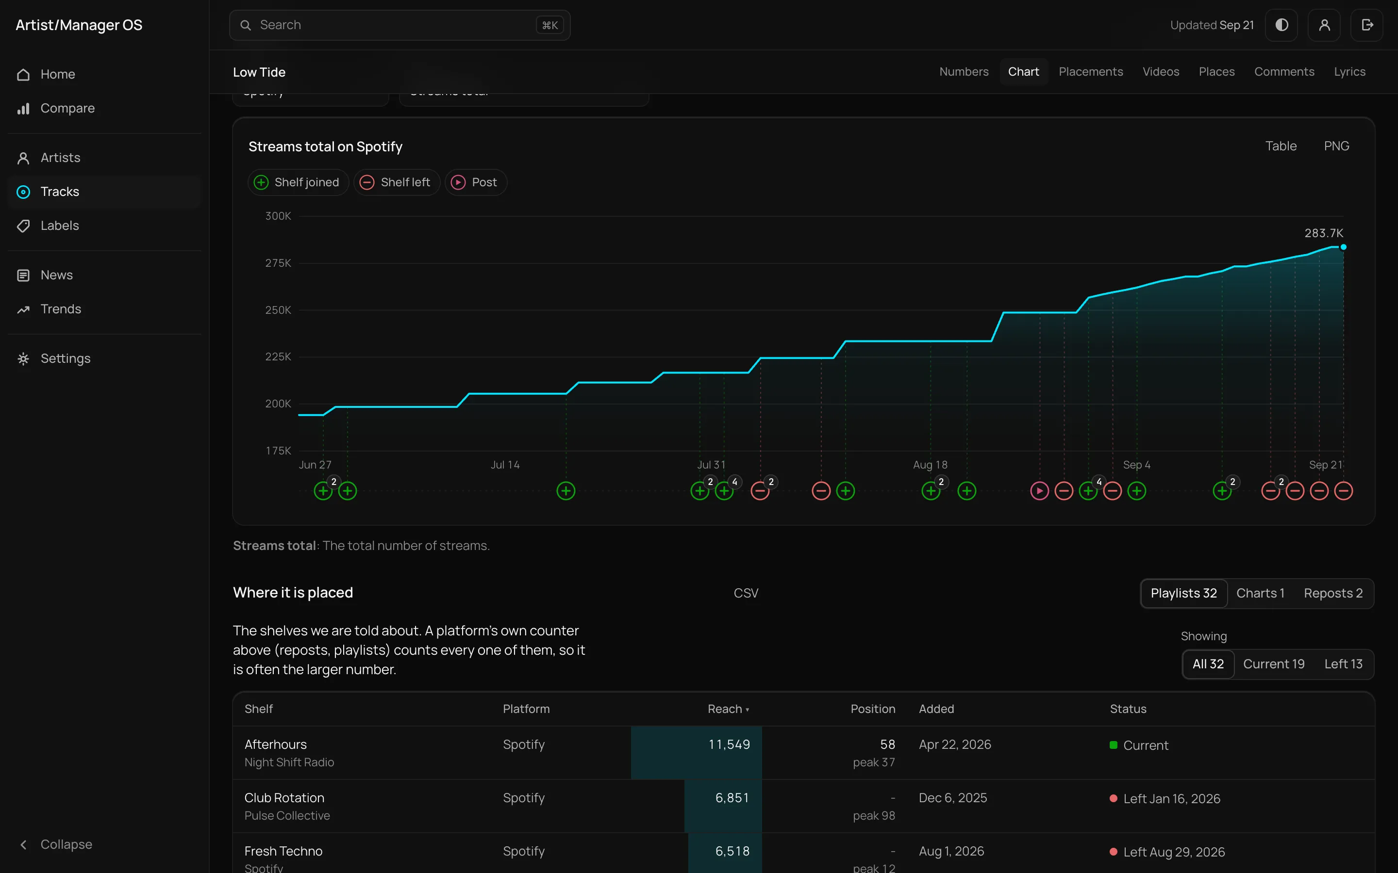Select Tracks in the sidebar
The height and width of the screenshot is (873, 1398).
(x=104, y=192)
